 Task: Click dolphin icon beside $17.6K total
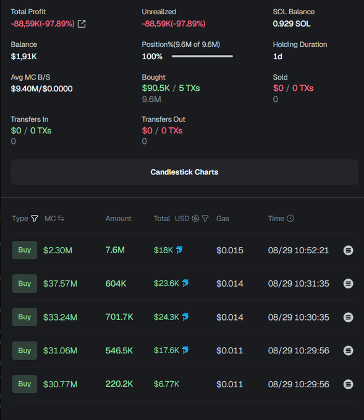coord(185,350)
